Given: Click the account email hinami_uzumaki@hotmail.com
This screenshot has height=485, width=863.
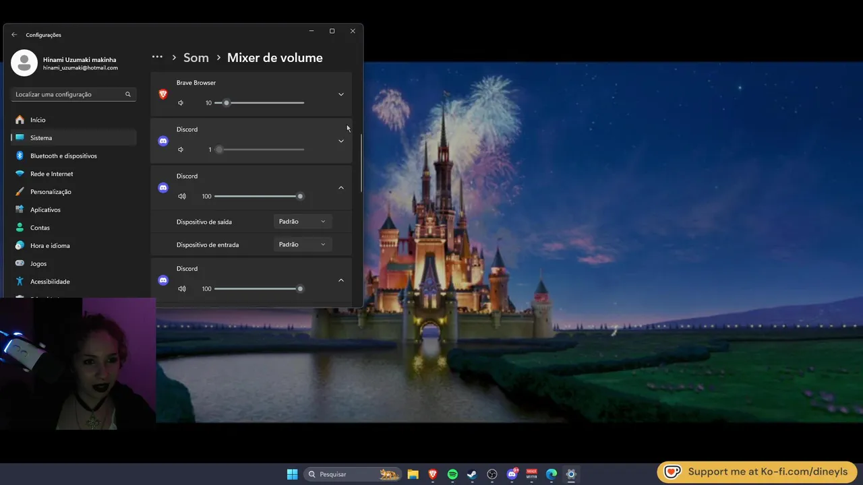Looking at the screenshot, I should 80,68.
